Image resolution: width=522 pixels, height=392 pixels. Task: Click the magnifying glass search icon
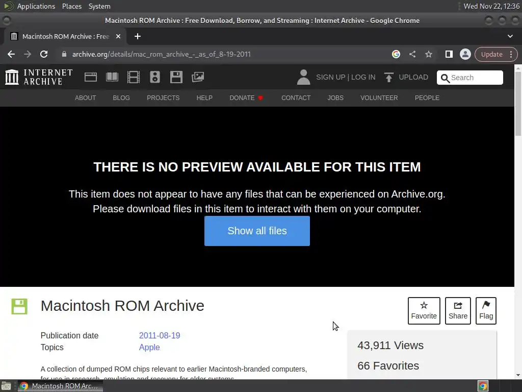pyautogui.click(x=445, y=78)
